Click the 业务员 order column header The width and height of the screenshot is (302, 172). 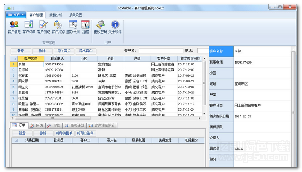58,140
